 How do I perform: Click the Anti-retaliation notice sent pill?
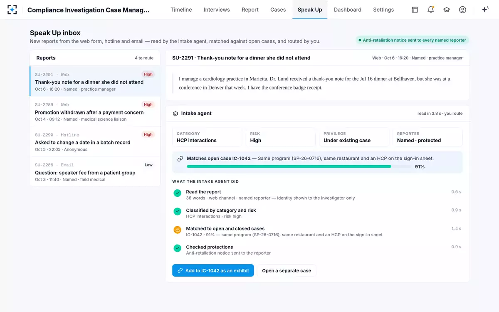click(x=412, y=40)
